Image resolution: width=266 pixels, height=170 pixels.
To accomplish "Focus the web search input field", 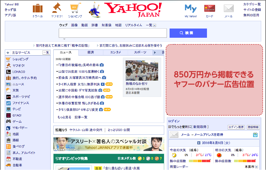I will (113, 33).
